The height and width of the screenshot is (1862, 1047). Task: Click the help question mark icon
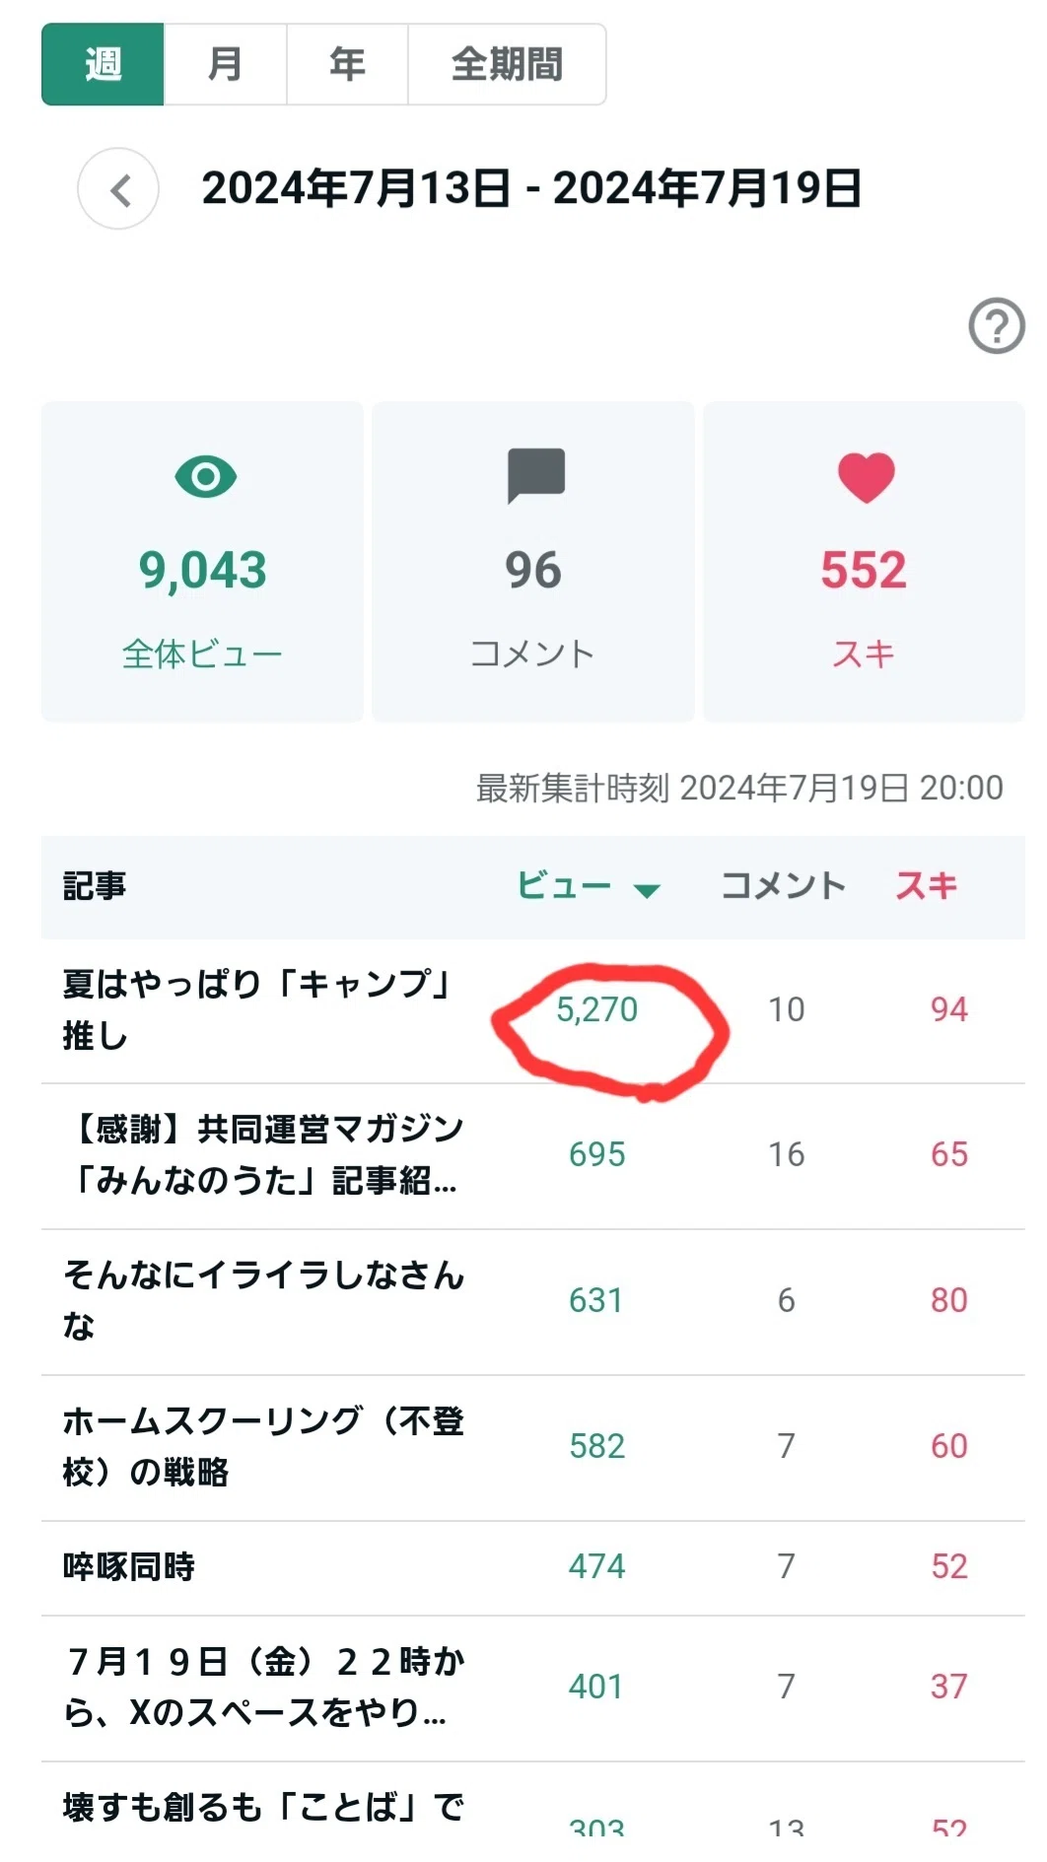[x=997, y=326]
